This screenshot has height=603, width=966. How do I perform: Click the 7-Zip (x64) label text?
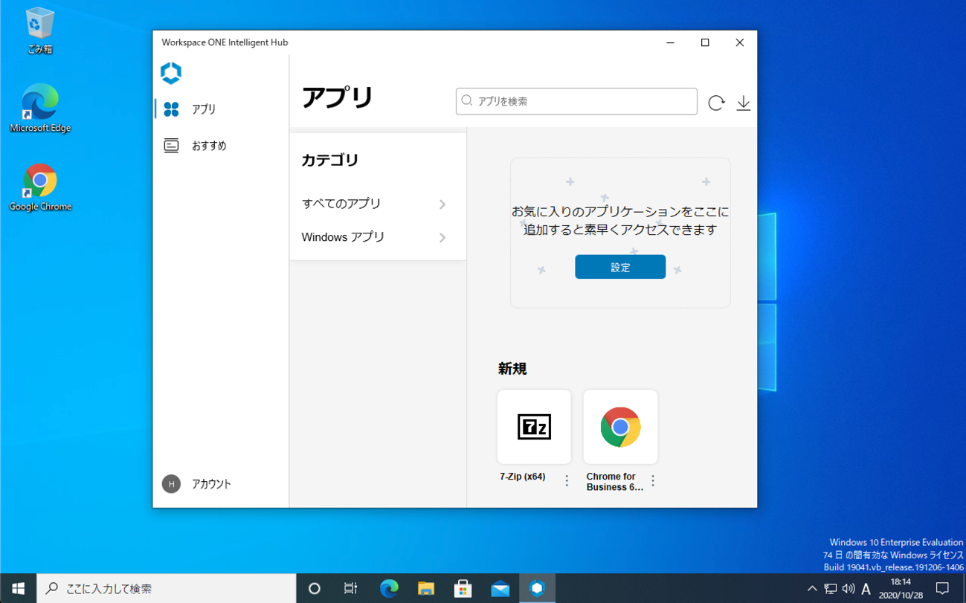523,477
